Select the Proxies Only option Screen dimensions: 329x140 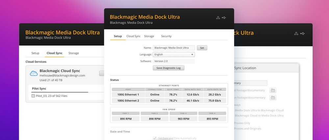click(x=242, y=123)
